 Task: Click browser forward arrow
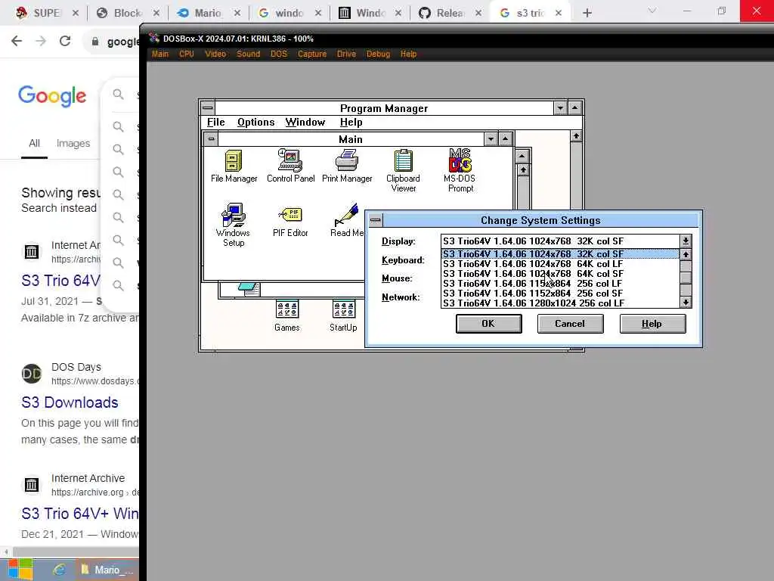tap(41, 41)
